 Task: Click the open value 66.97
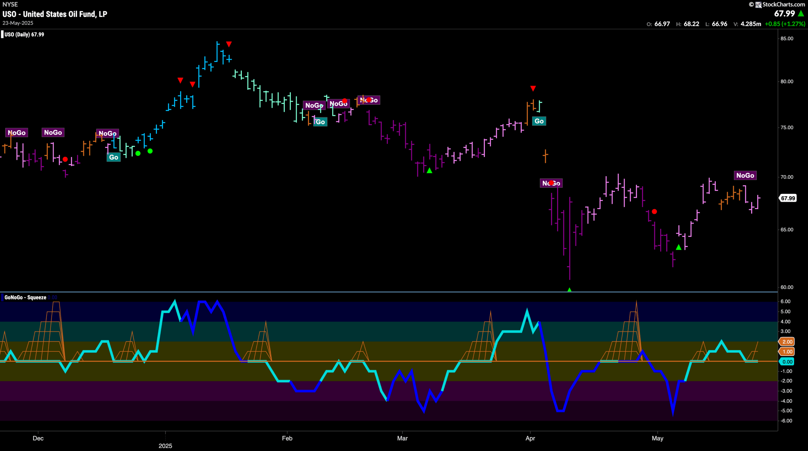pyautogui.click(x=662, y=24)
